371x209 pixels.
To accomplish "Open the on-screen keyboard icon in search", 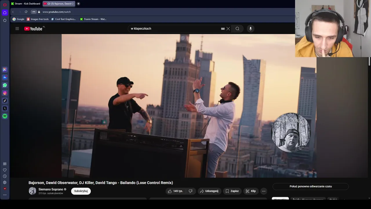I will 223,28.
